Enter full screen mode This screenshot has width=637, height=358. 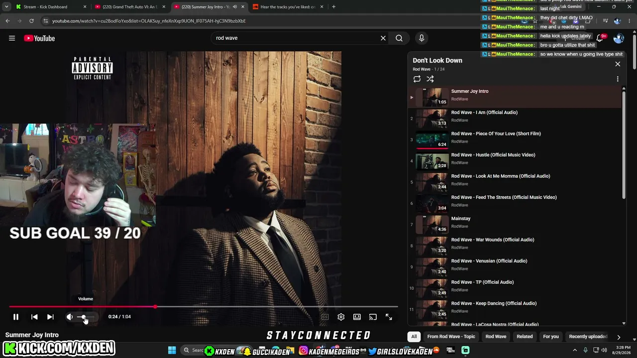[x=389, y=317]
